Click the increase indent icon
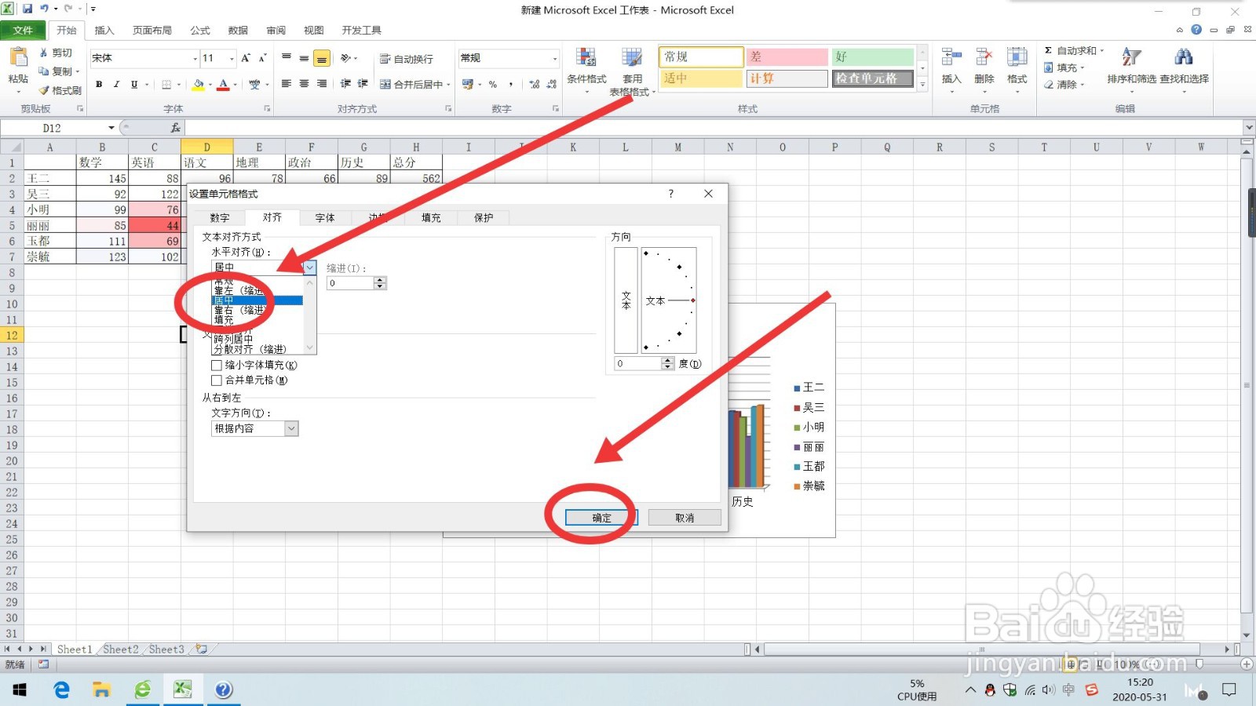 (363, 84)
